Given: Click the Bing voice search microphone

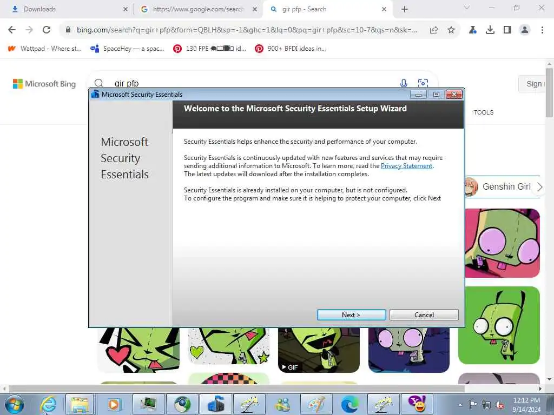Looking at the screenshot, I should [404, 83].
